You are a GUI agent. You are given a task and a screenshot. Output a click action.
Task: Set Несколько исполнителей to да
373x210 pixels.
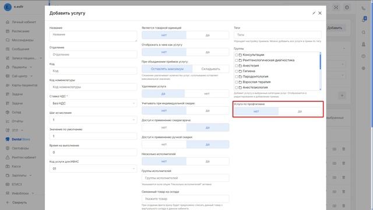point(207,162)
